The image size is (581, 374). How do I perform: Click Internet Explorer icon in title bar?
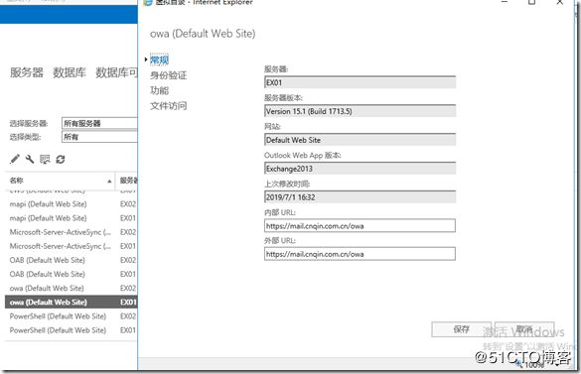pyautogui.click(x=148, y=2)
